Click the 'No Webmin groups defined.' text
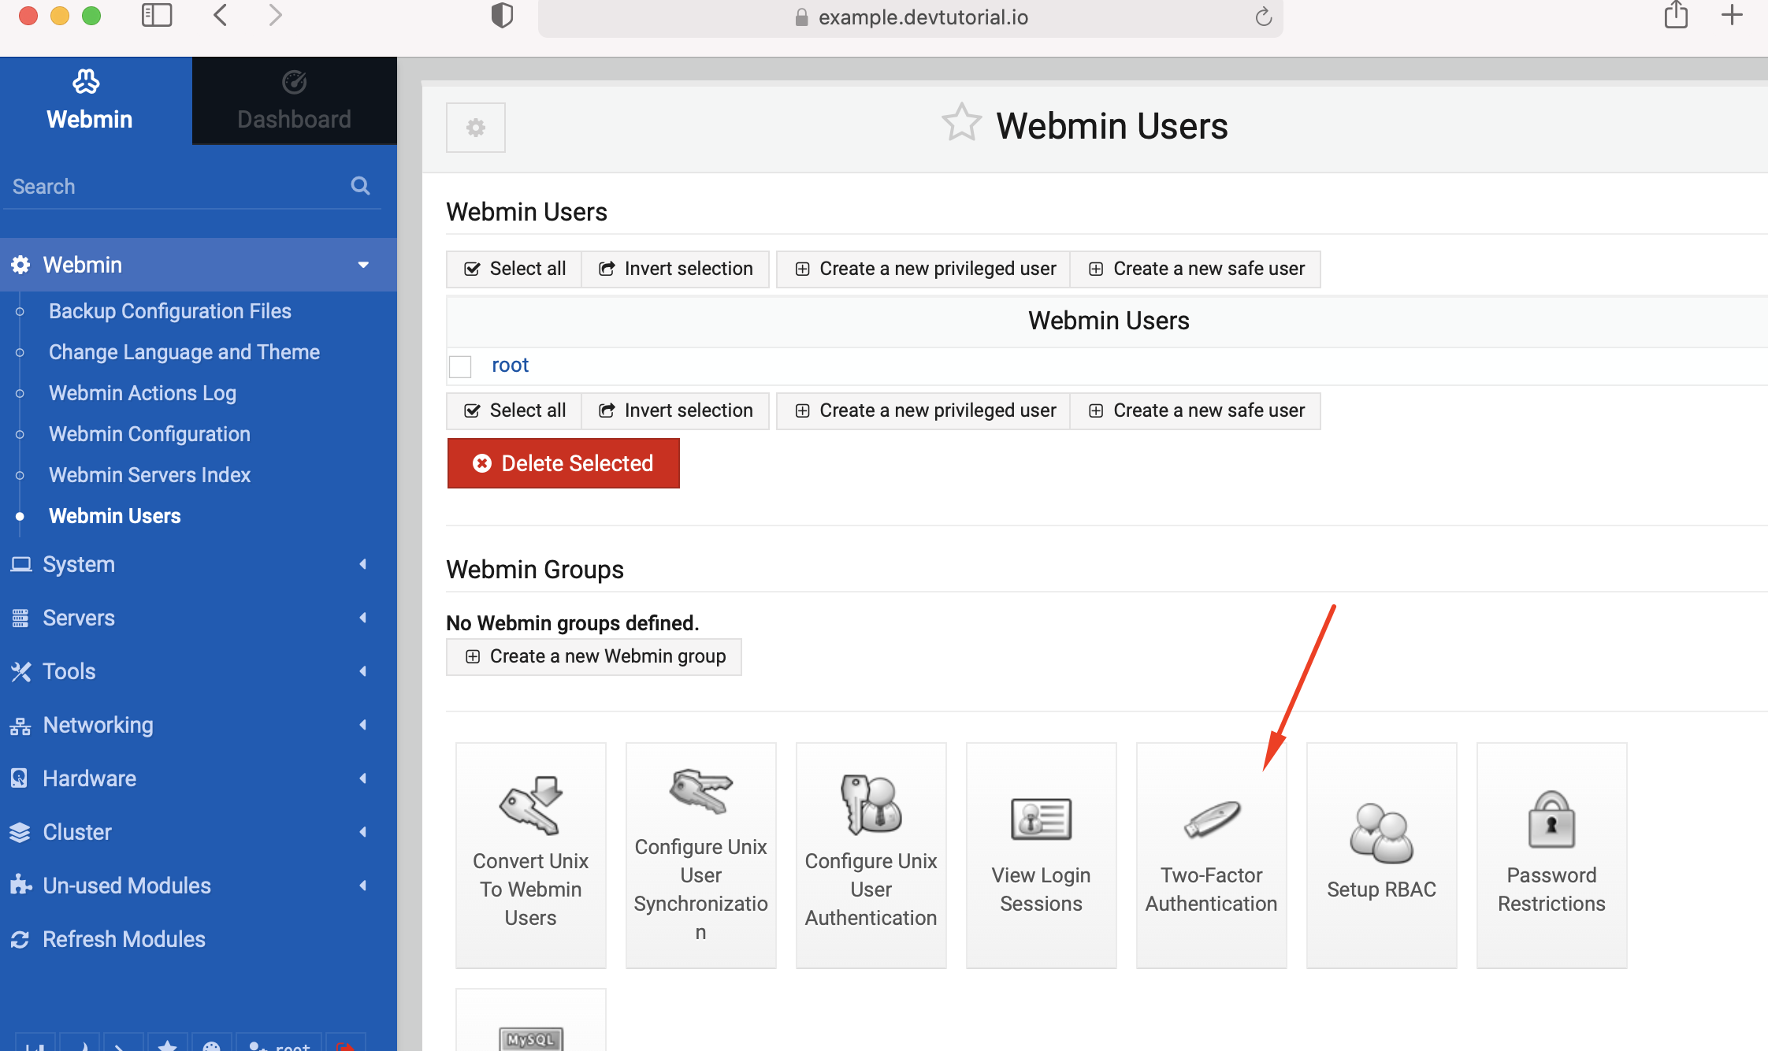 point(573,623)
